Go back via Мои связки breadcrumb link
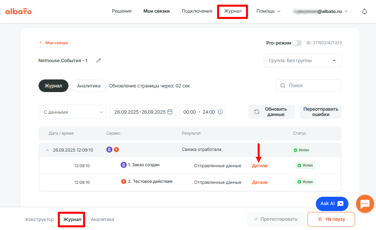376x230 pixels. 56,43
